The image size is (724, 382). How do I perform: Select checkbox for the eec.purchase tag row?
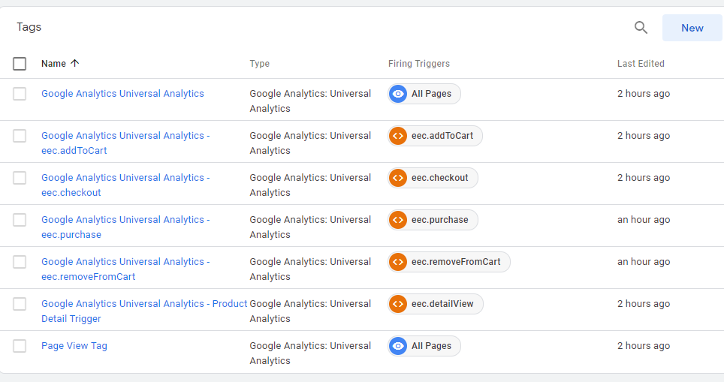pyautogui.click(x=20, y=220)
